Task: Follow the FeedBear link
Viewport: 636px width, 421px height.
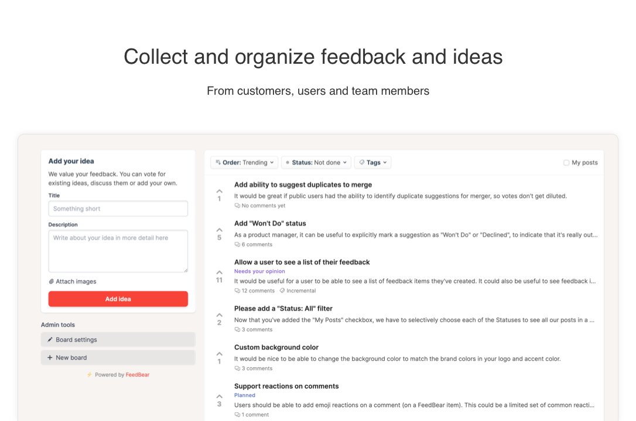Action: point(138,375)
